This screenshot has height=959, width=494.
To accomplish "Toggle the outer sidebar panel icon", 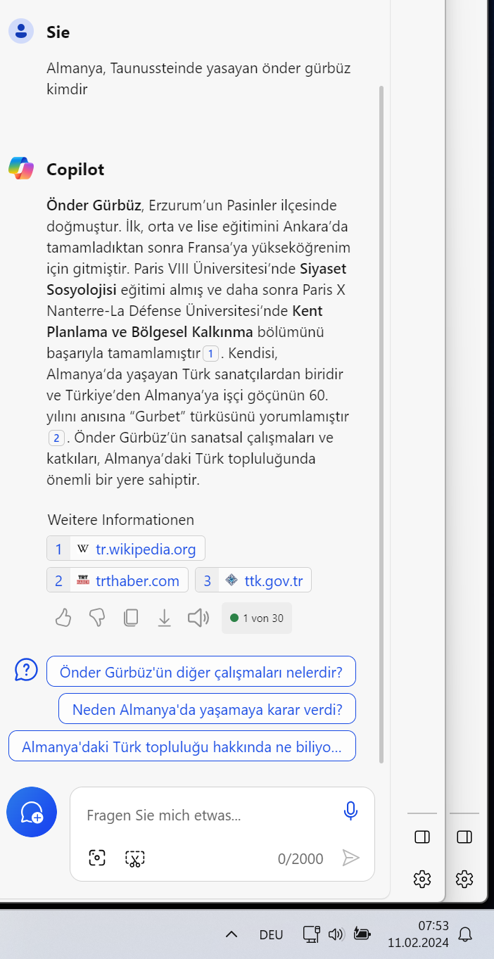I will pyautogui.click(x=464, y=837).
